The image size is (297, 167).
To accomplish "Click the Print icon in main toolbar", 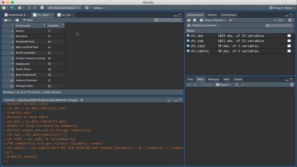I will point(42,7).
